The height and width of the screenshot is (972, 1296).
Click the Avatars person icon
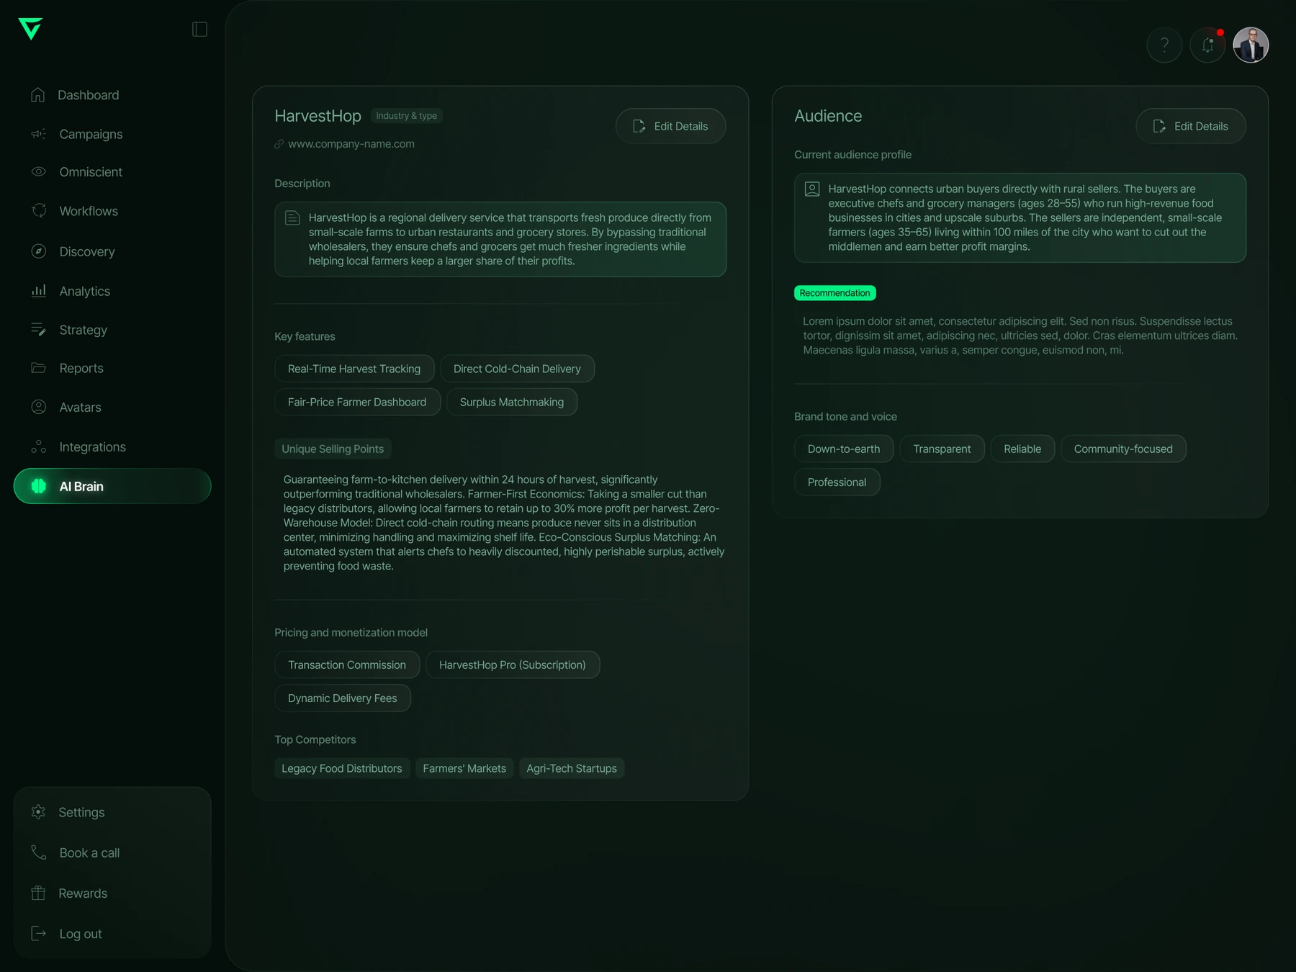pos(39,407)
